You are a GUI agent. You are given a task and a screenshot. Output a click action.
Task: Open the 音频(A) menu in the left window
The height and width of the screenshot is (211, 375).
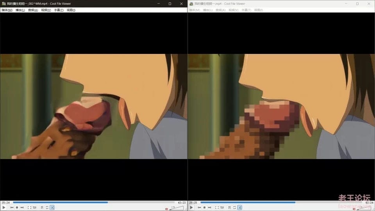(33, 10)
